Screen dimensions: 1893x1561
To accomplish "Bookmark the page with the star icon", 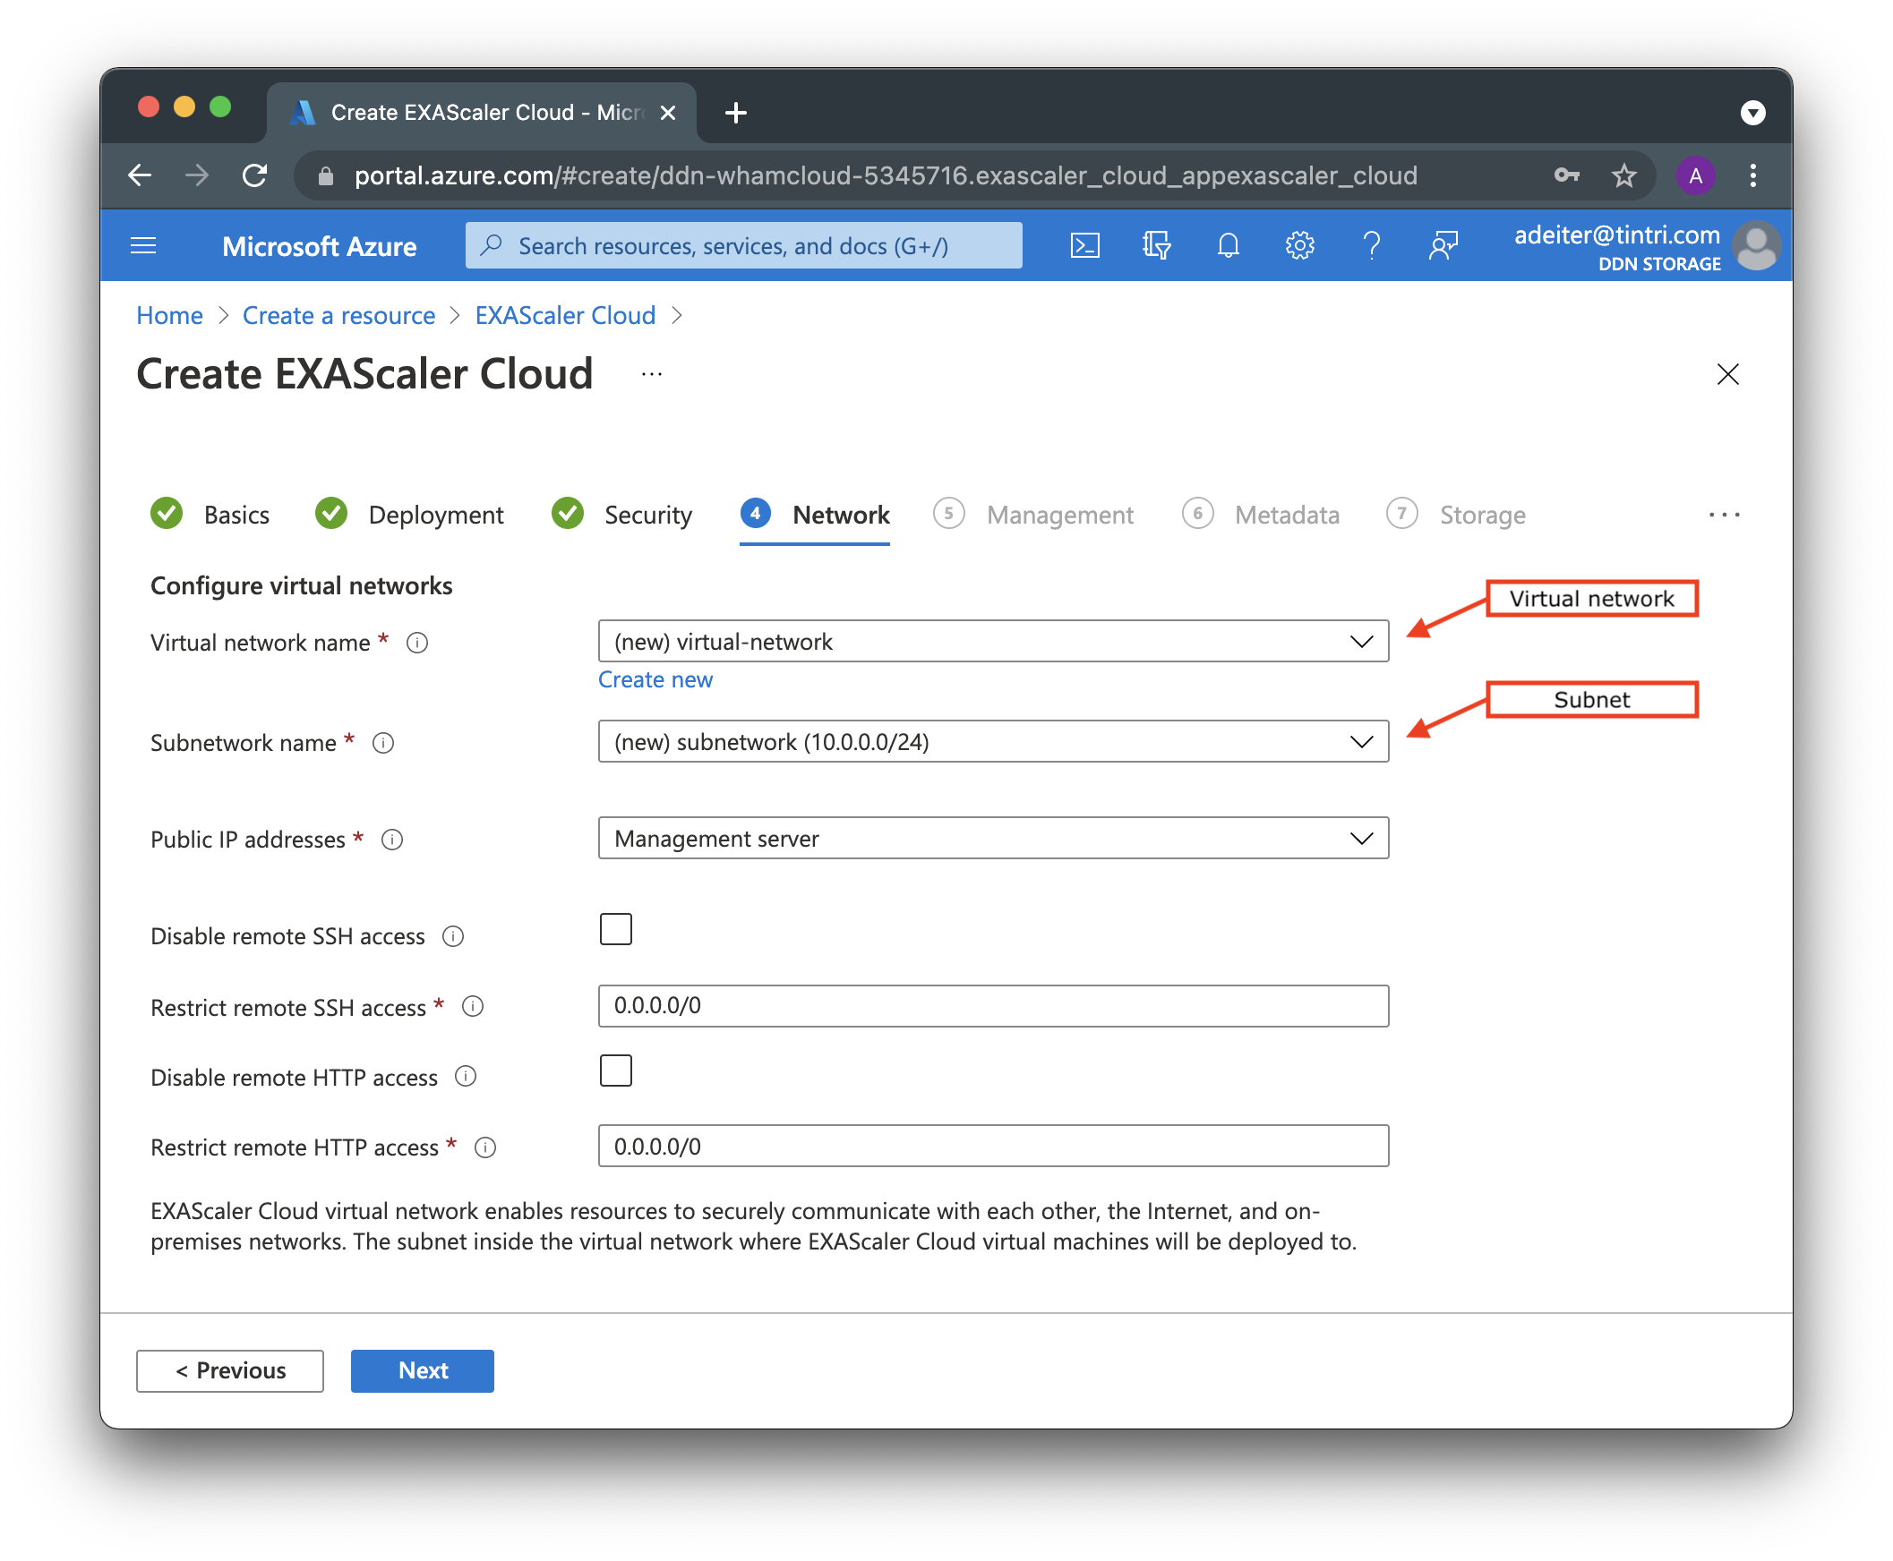I will (x=1624, y=175).
